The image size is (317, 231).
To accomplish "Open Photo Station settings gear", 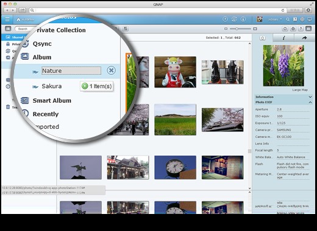I will (x=293, y=29).
